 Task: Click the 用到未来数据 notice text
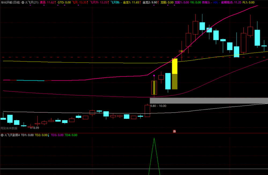[x=9, y=128]
